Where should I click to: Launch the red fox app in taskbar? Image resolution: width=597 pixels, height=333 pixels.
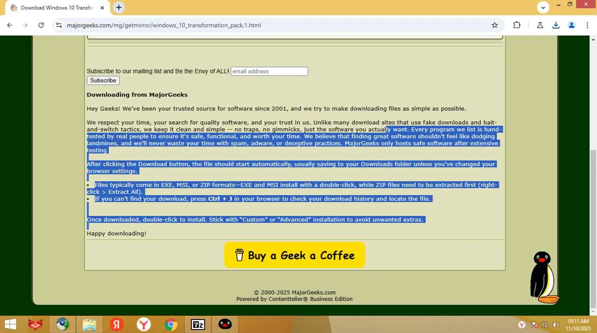pos(36,324)
